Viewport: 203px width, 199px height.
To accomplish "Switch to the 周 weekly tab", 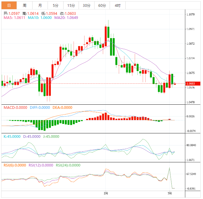I will [x=25, y=5].
